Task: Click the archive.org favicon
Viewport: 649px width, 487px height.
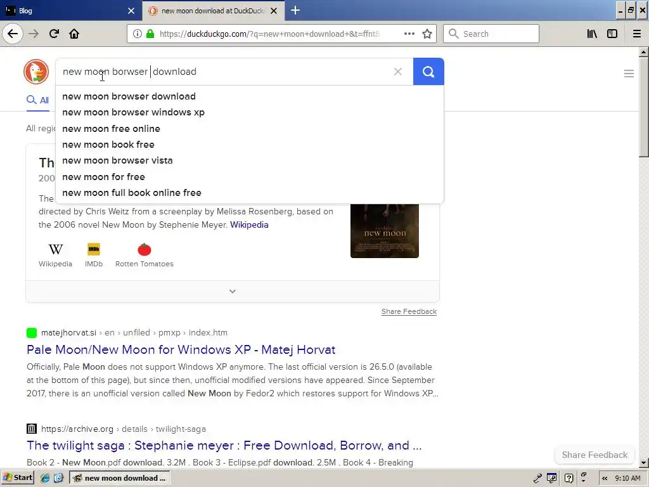Action: coord(32,429)
